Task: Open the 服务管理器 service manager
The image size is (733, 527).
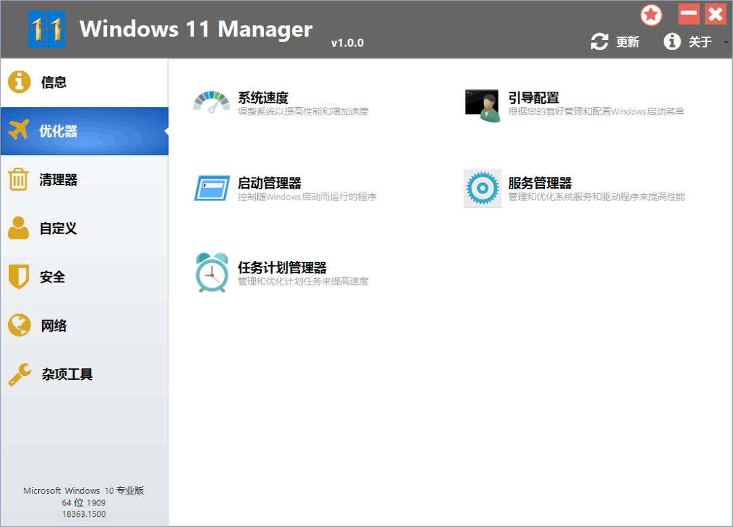Action: click(x=540, y=182)
